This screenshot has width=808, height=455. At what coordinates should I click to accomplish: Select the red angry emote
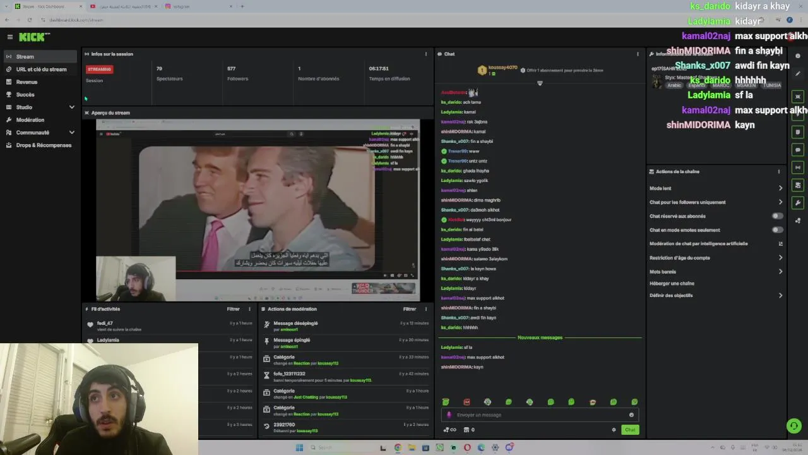(466, 402)
